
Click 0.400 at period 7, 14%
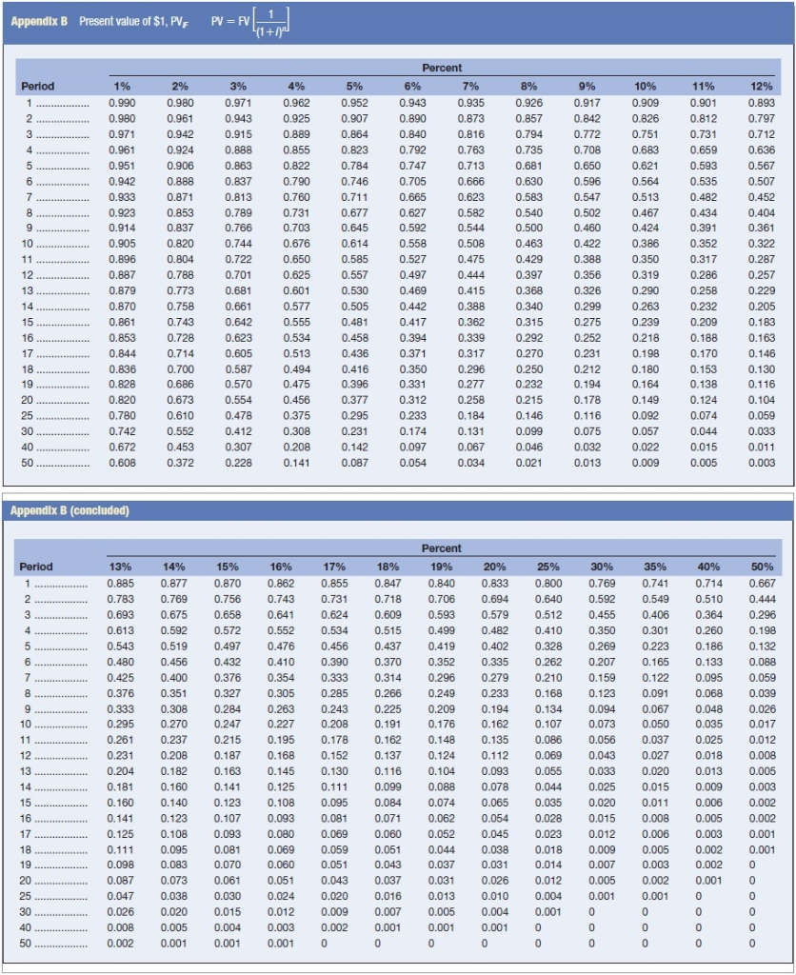coord(174,678)
